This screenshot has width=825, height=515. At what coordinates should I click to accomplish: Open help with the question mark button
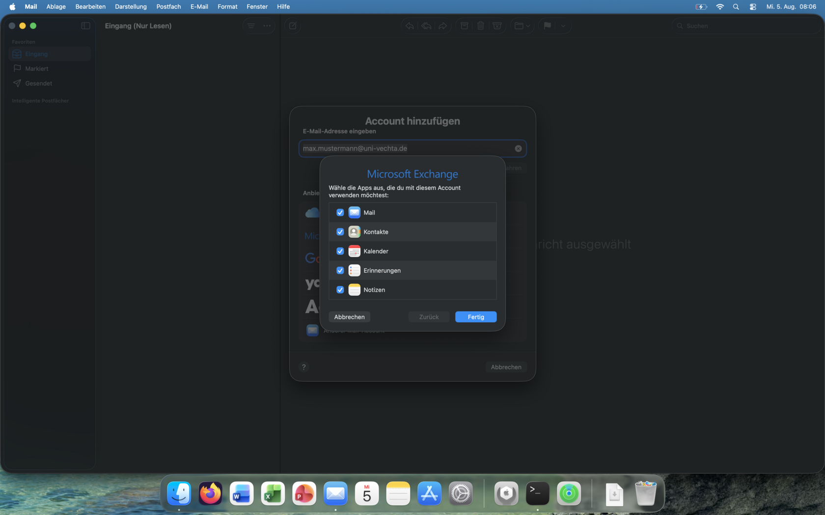[x=304, y=367]
